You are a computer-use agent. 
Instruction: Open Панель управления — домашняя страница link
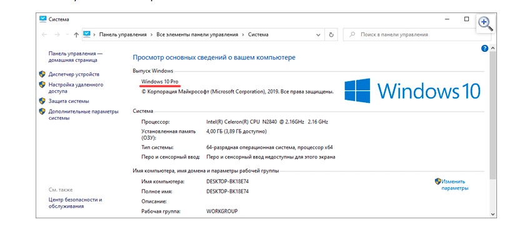[x=76, y=57]
